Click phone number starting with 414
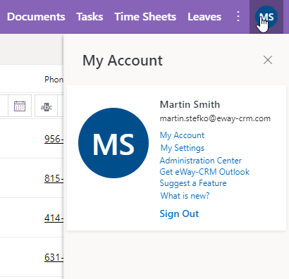 click(54, 218)
